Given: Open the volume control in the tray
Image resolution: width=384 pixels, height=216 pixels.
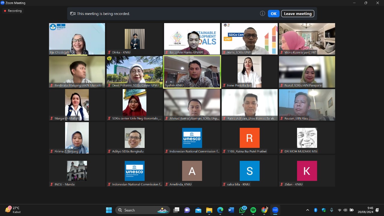Looking at the screenshot, I should coord(345,210).
